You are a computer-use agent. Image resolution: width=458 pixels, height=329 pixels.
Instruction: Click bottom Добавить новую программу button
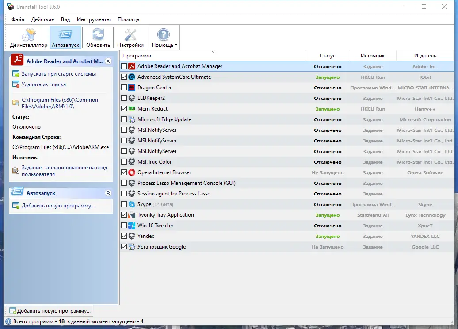click(x=50, y=311)
